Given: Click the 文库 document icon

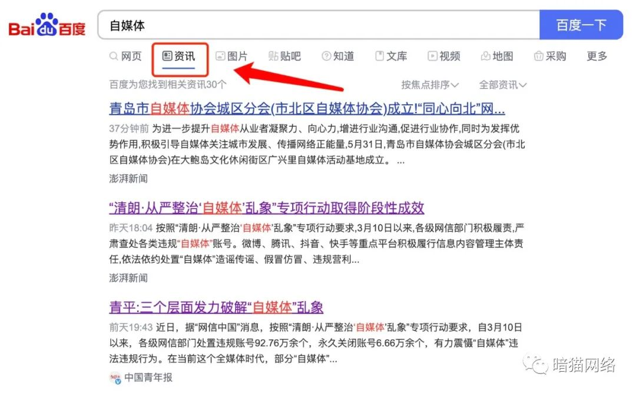Looking at the screenshot, I should click(x=380, y=56).
